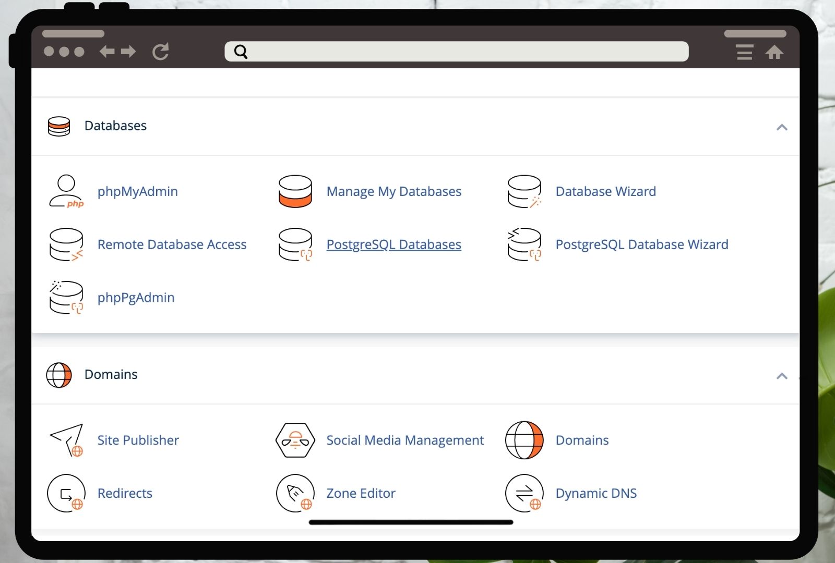835x563 pixels.
Task: Open the Domains link in Domains section
Action: point(582,440)
